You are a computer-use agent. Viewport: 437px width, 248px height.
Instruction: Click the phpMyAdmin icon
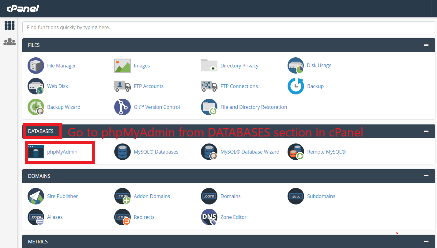(x=36, y=152)
